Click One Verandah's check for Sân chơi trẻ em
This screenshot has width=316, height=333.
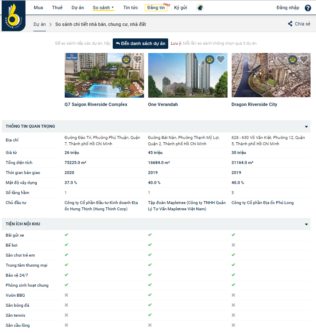pos(150,255)
